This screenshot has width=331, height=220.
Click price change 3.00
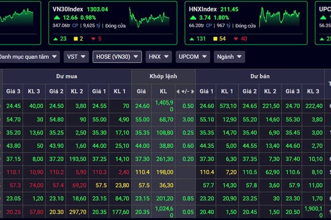click(188, 120)
